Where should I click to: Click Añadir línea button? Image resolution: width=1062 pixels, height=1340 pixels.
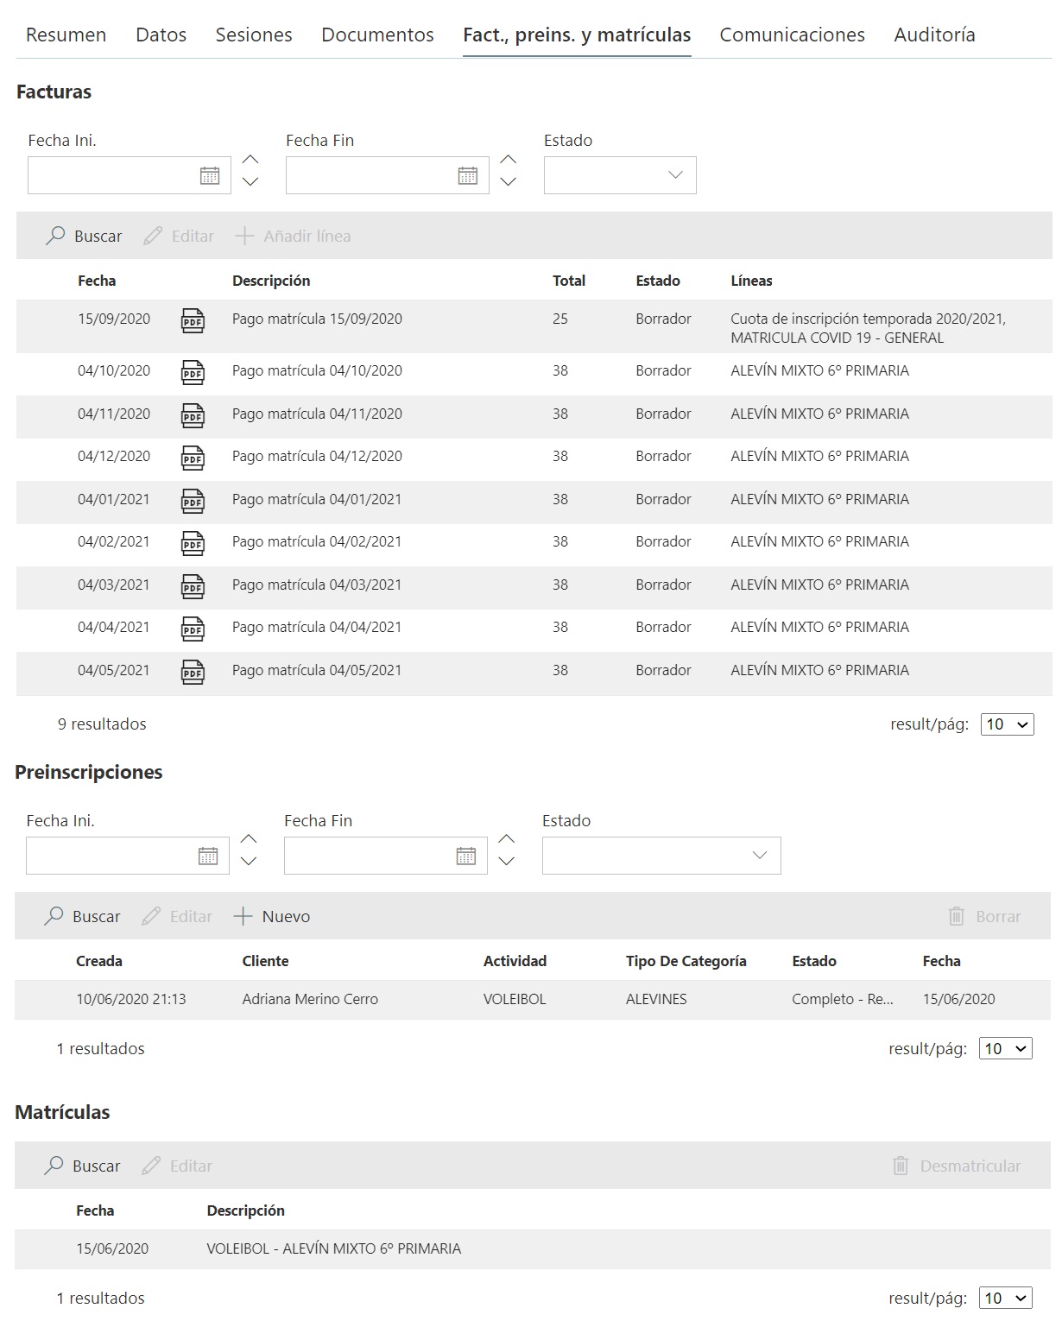(x=294, y=237)
